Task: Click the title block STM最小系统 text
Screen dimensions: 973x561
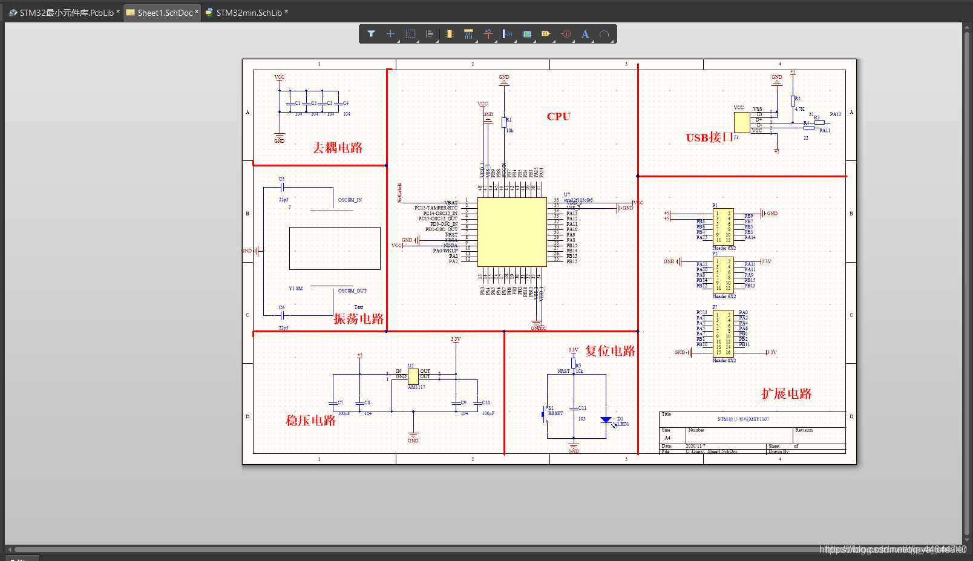Action: [x=743, y=419]
